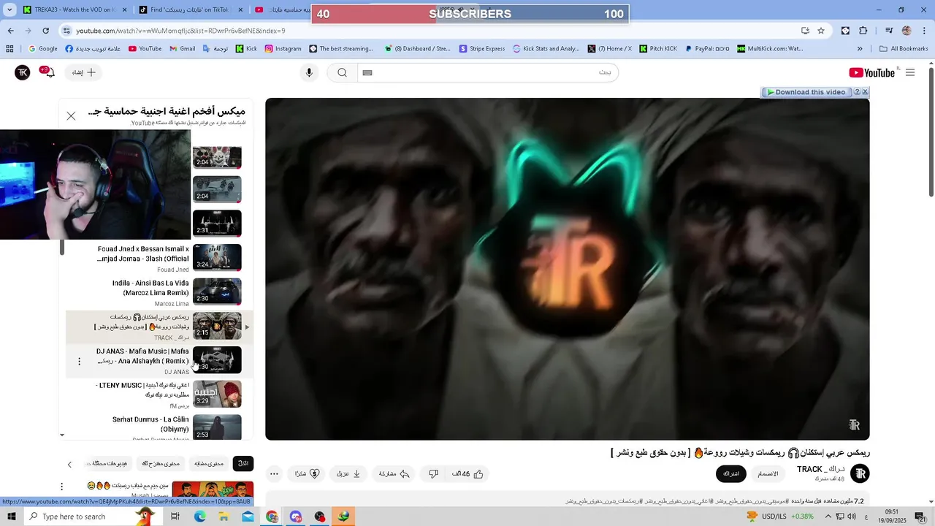Open the Instagram bookmark
This screenshot has width=935, height=526.
tap(283, 49)
